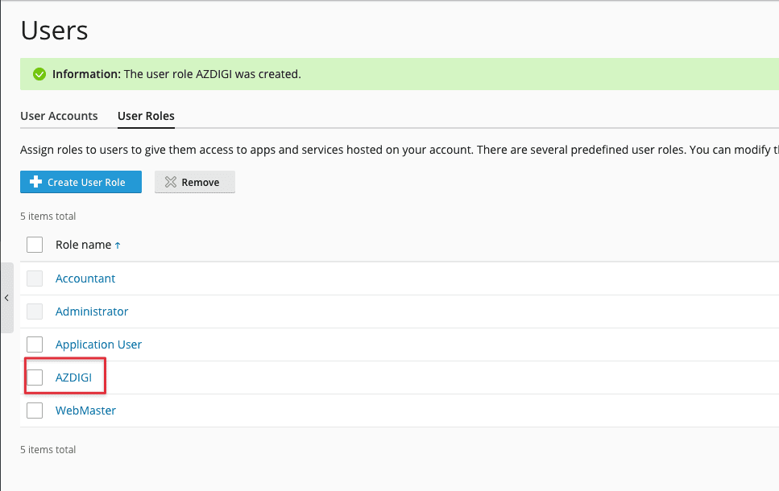
Task: View the Application User role
Action: point(98,345)
